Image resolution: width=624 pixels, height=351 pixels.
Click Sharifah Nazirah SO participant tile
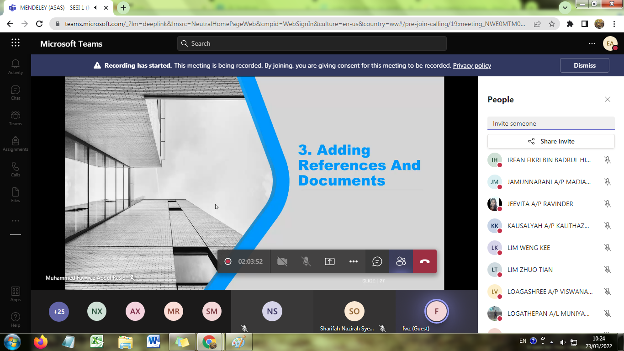tap(354, 312)
